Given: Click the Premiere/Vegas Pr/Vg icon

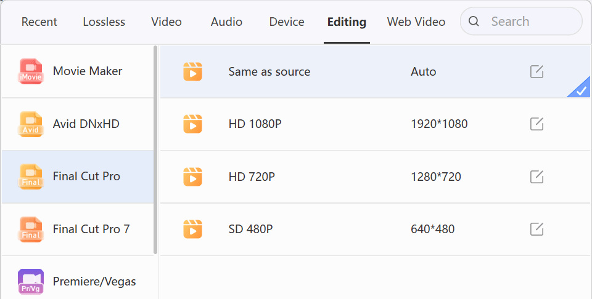Looking at the screenshot, I should click(x=31, y=281).
